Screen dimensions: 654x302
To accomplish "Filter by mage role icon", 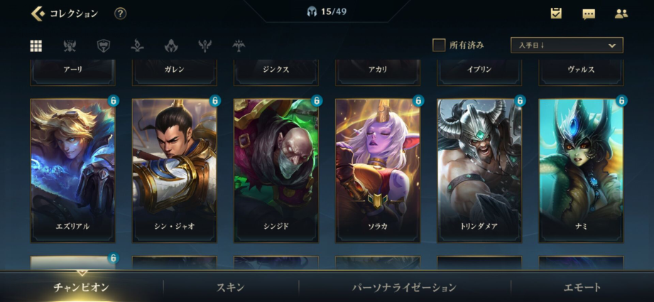I will (x=138, y=46).
